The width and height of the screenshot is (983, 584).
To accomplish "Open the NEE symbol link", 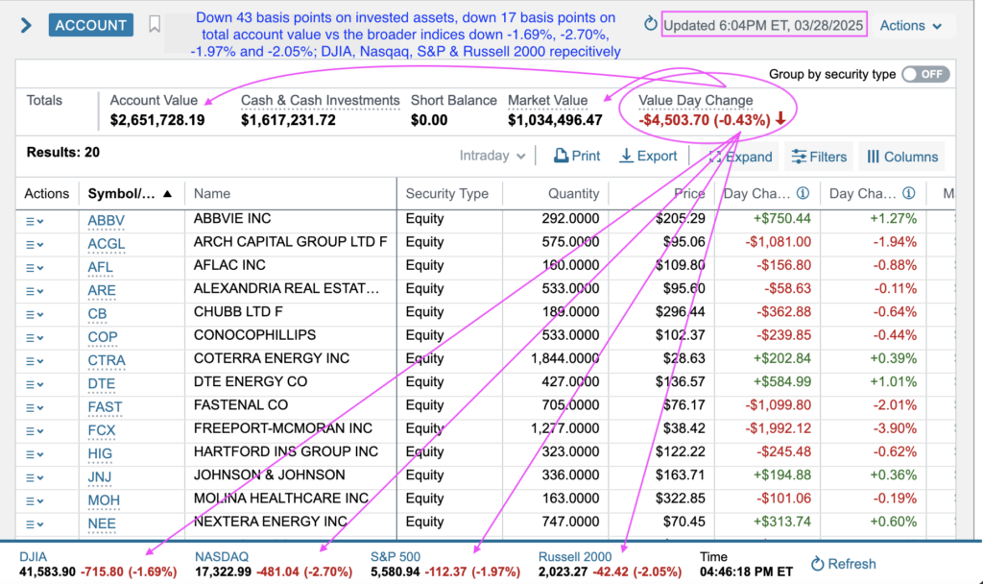I will pos(102,523).
